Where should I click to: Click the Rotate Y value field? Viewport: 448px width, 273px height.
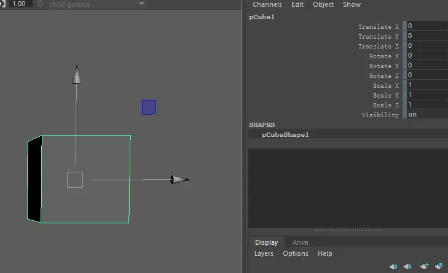point(426,66)
